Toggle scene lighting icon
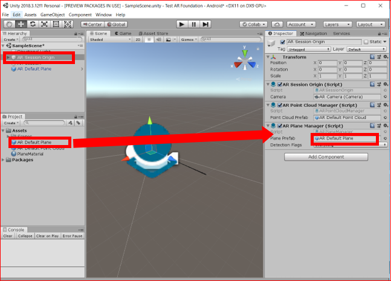This screenshot has height=281, width=391. coord(149,39)
